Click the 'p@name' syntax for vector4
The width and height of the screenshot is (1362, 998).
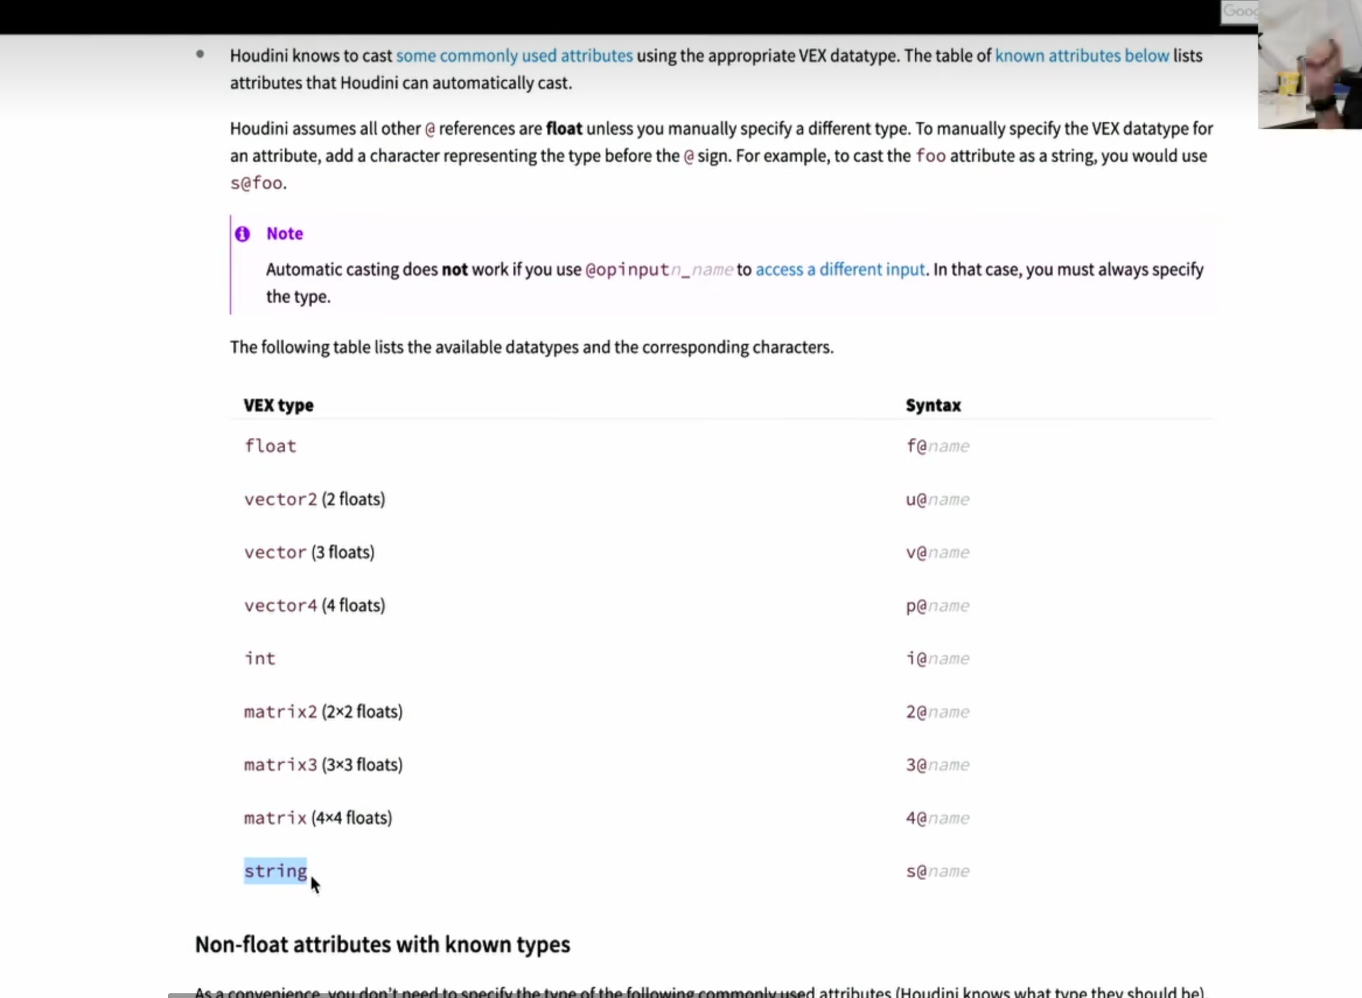(x=937, y=605)
